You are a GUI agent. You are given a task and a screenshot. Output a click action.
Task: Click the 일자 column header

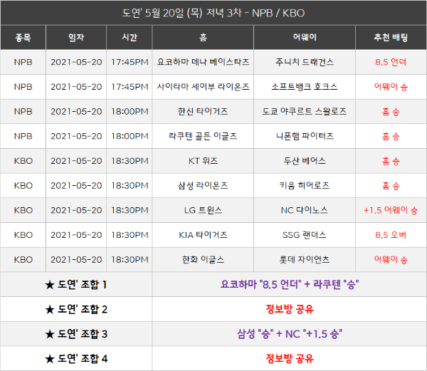point(76,37)
